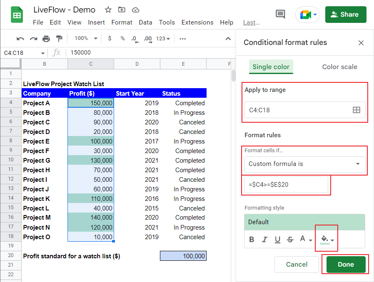The image size is (374, 282).
Task: Select column B header
Action: coord(45,64)
